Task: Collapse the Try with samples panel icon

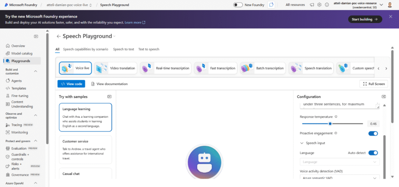Action: [109, 97]
